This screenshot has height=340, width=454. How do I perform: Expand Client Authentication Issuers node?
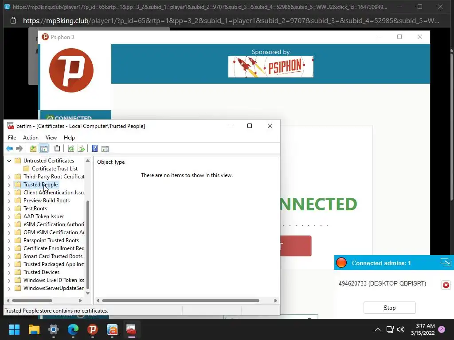pos(9,193)
